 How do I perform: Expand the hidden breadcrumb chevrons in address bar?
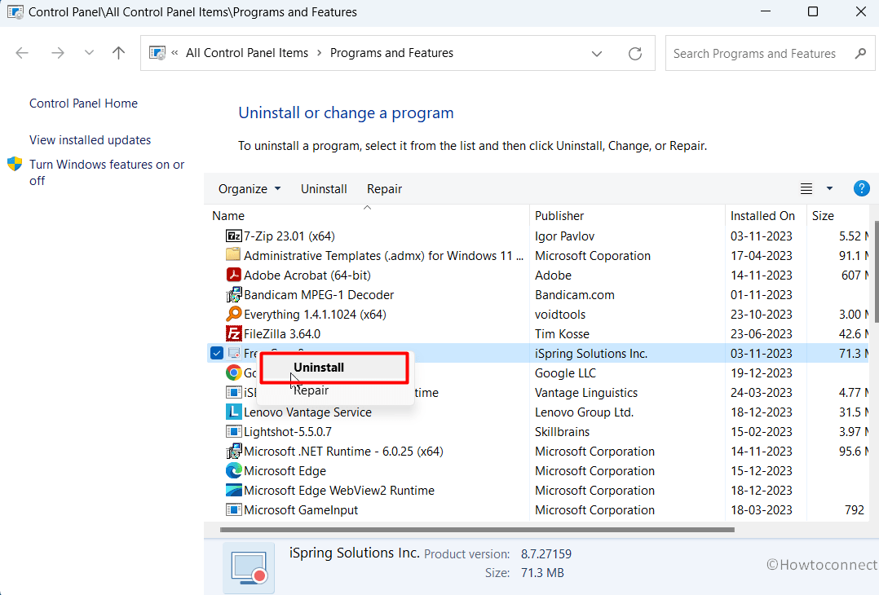click(x=174, y=53)
